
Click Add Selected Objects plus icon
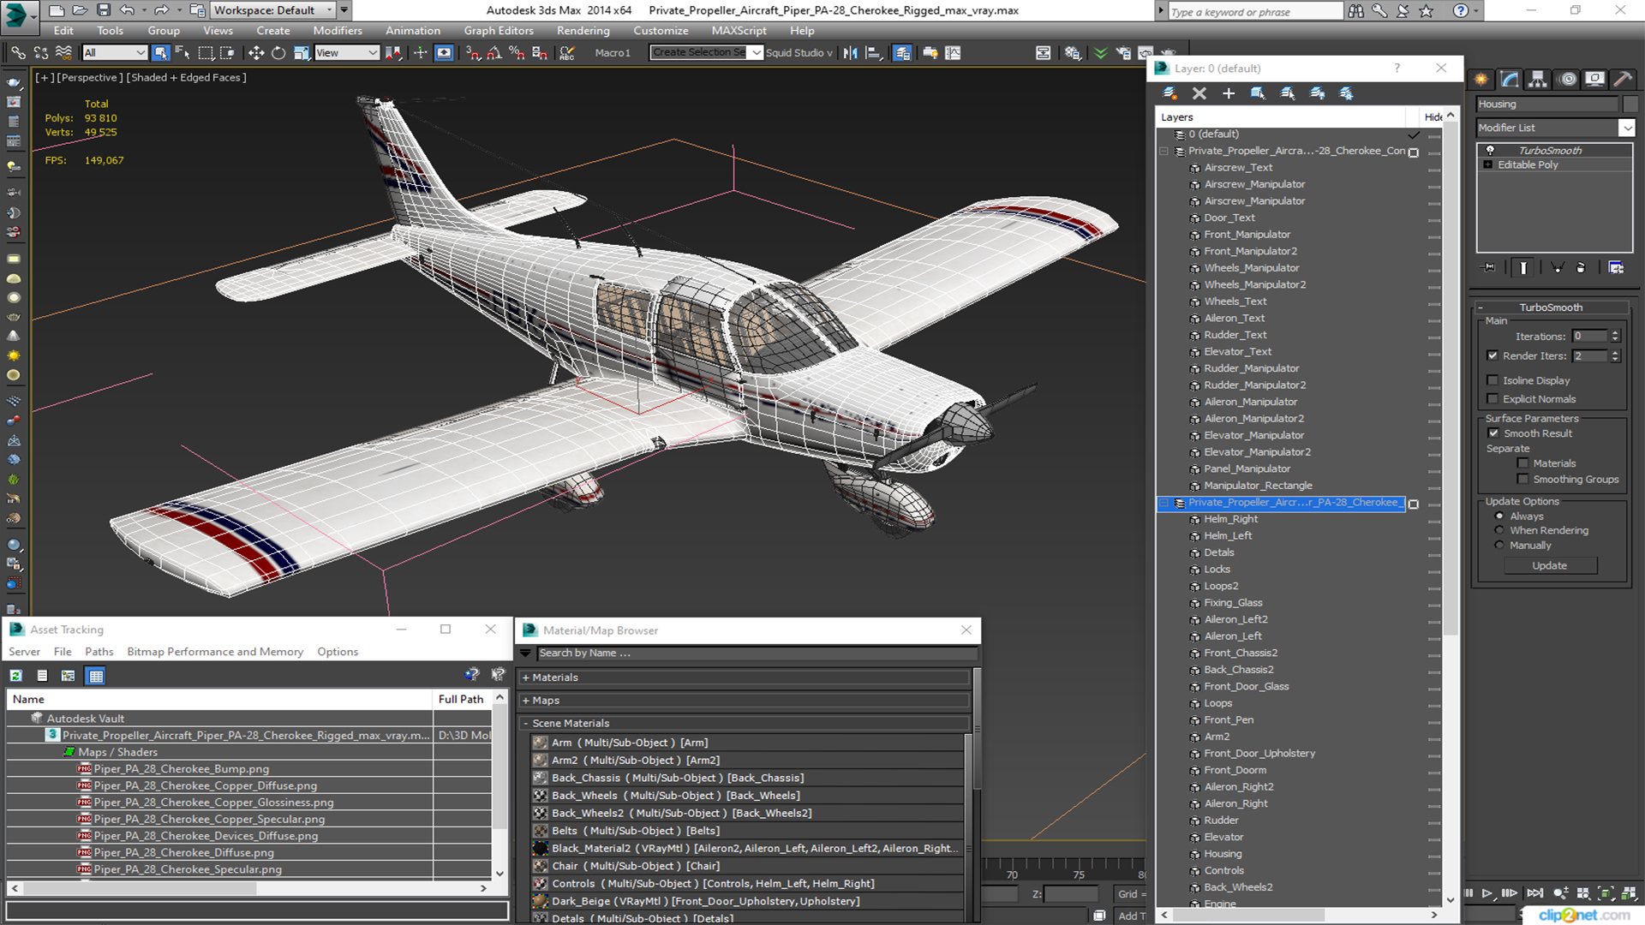coord(1229,93)
